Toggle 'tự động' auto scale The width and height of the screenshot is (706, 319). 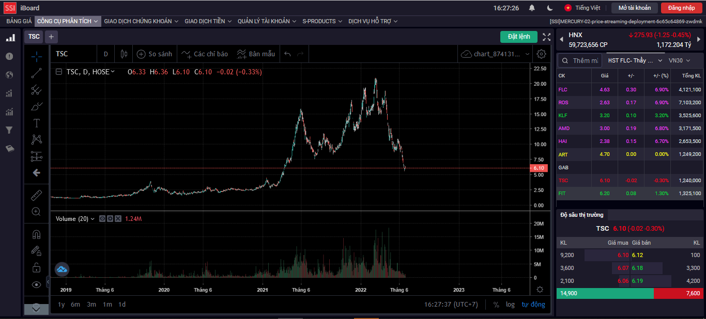point(533,305)
